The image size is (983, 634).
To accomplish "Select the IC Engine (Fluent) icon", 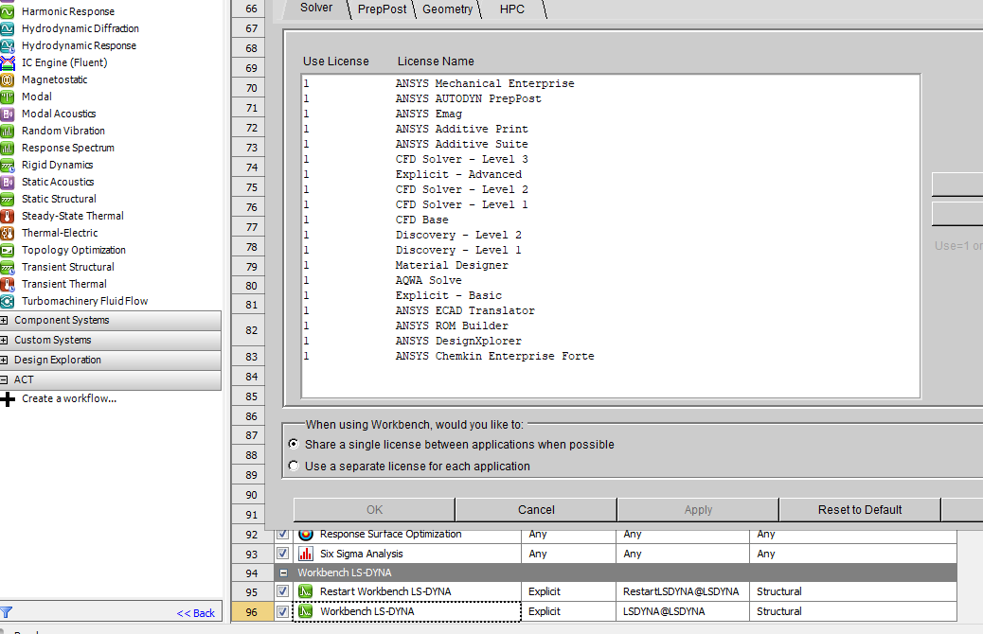I will click(x=7, y=62).
